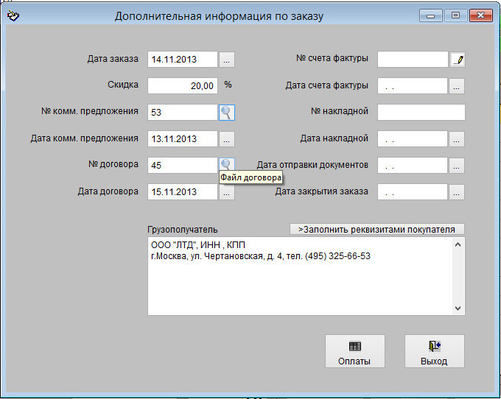
Task: Click the Дата закрытия заказа input field
Action: click(x=413, y=192)
